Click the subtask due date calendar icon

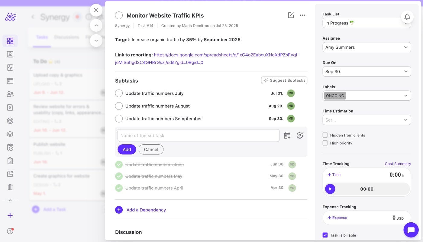[x=287, y=136]
